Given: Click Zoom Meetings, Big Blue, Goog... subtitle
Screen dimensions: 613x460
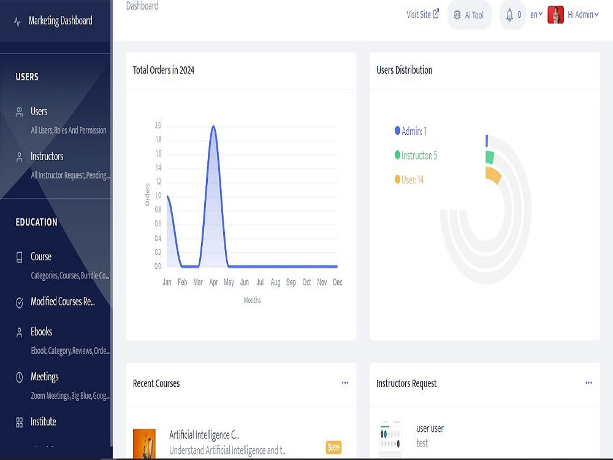Looking at the screenshot, I should [x=70, y=396].
